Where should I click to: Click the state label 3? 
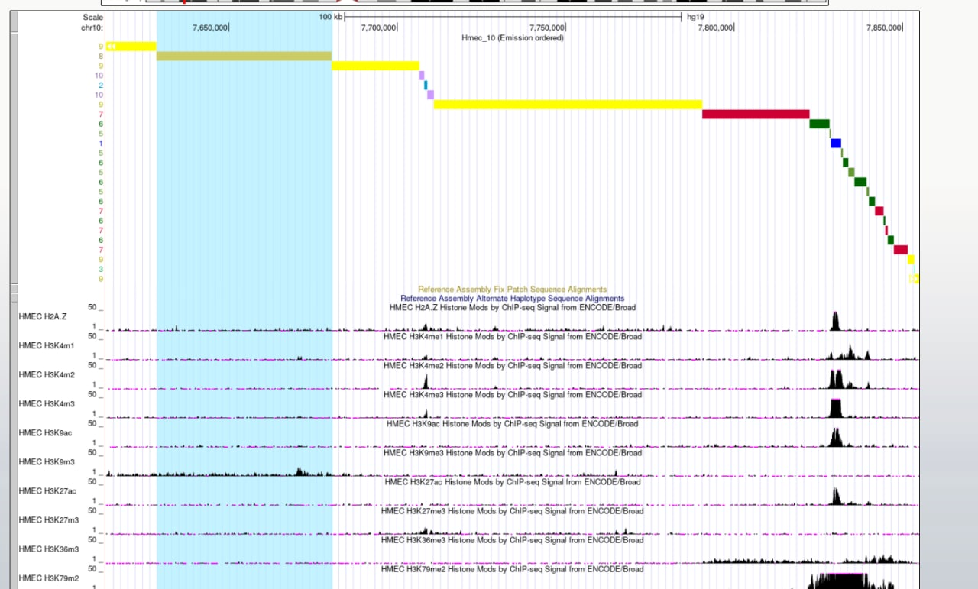tap(100, 270)
